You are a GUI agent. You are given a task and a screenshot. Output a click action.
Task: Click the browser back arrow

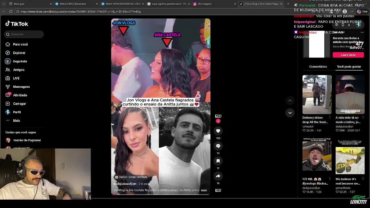(4, 12)
